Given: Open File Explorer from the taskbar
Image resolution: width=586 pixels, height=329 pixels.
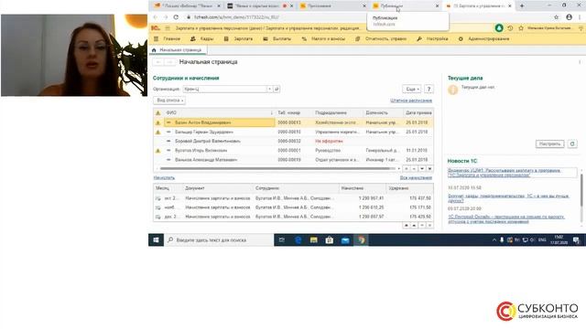Looking at the screenshot, I should coord(313,240).
